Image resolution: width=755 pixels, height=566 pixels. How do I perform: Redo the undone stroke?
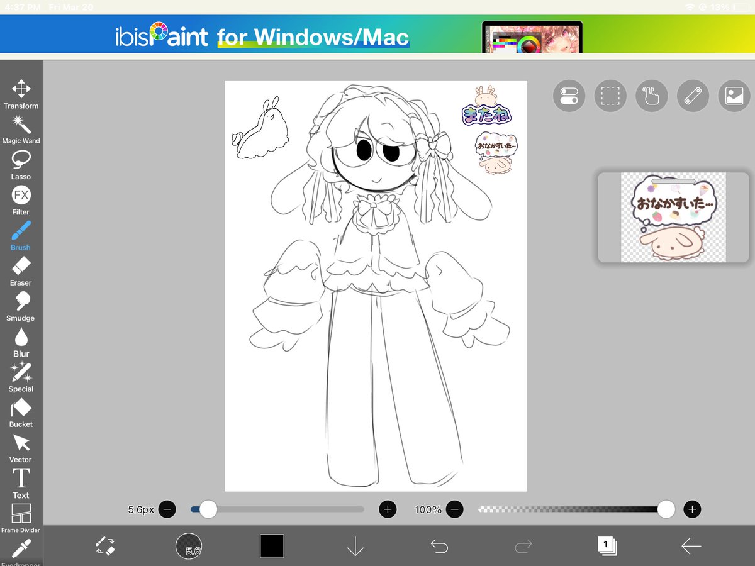(523, 547)
